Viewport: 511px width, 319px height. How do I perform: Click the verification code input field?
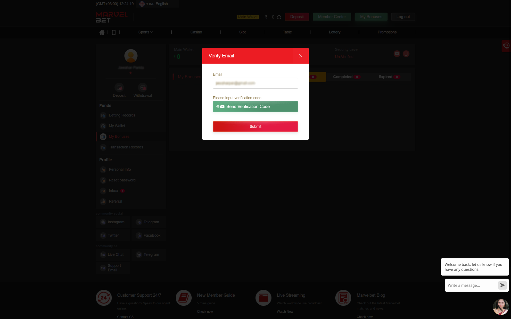click(x=255, y=106)
